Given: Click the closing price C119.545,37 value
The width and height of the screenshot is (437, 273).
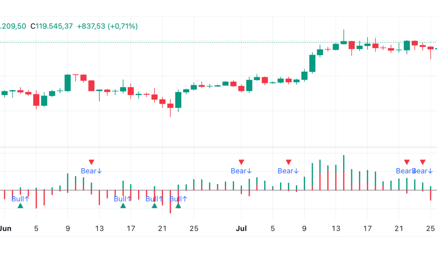Looking at the screenshot, I should (52, 26).
